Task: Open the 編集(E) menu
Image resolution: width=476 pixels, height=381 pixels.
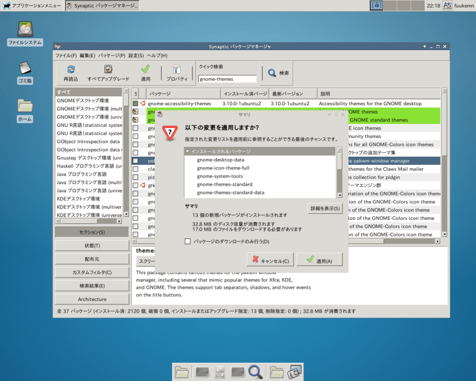Action: (87, 56)
